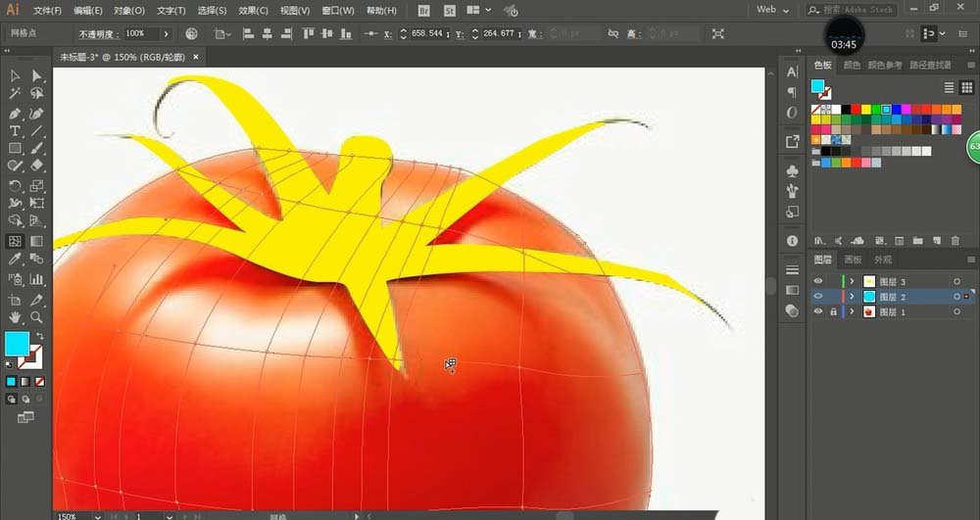Select the Lasso tool

point(37,94)
